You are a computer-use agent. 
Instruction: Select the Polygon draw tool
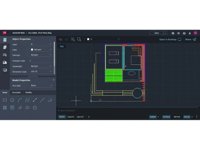click(x=35, y=108)
